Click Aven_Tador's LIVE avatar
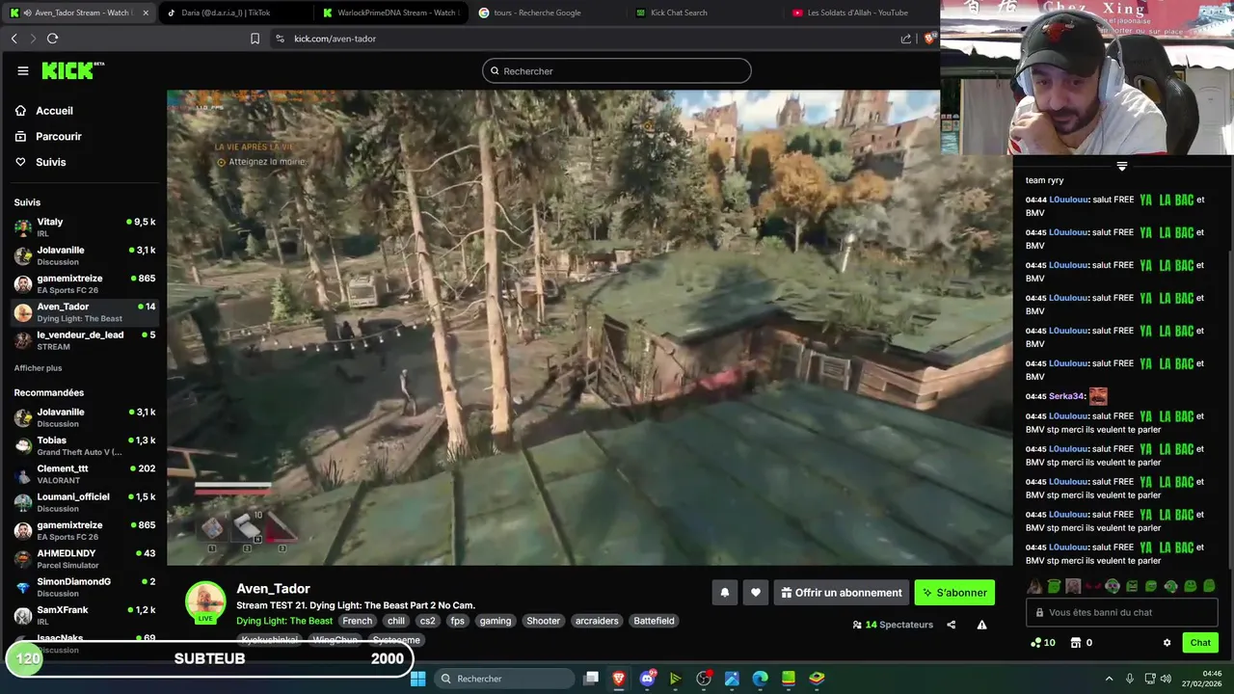 tap(204, 602)
